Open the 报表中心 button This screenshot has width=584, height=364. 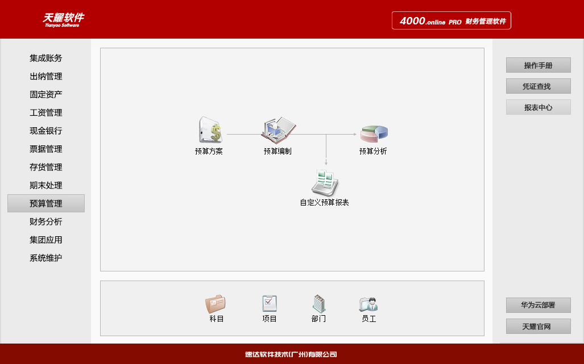point(538,107)
